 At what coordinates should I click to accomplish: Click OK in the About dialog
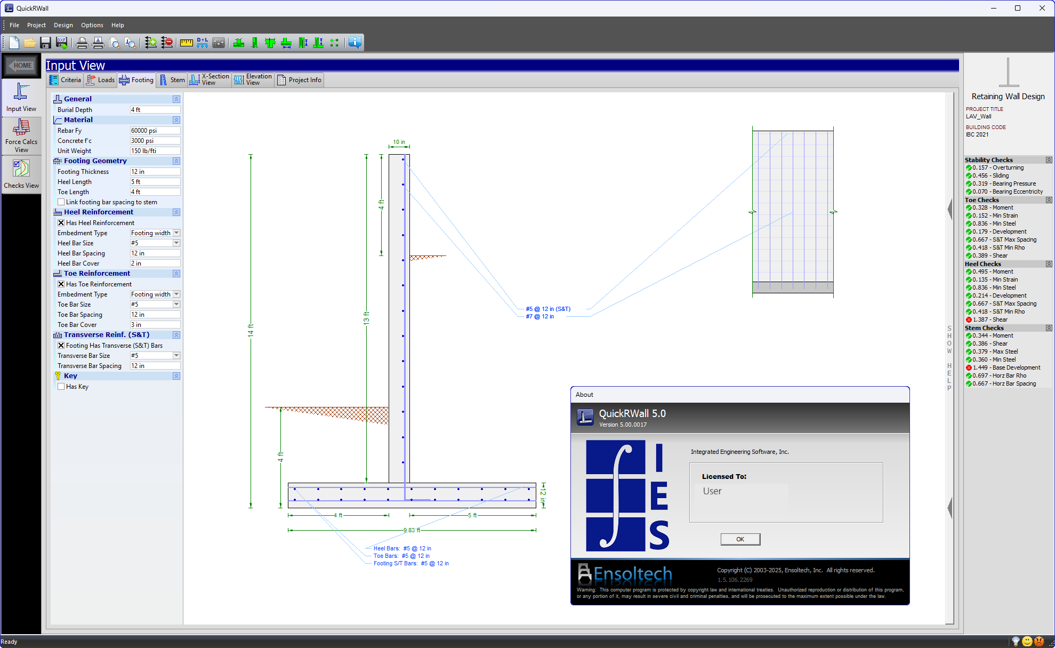coord(740,539)
